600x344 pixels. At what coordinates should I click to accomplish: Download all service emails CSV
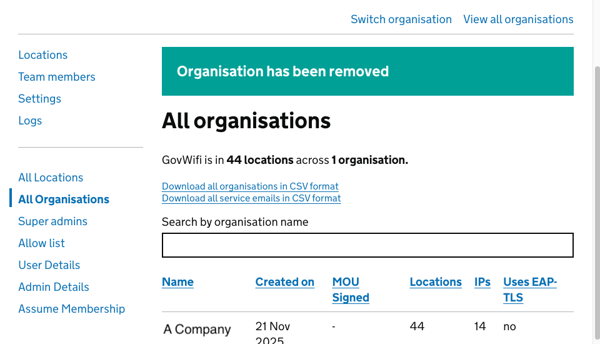(x=251, y=198)
